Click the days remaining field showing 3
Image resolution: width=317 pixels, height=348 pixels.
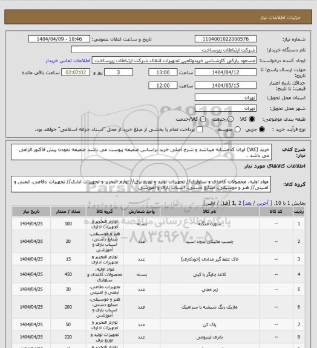[119, 72]
